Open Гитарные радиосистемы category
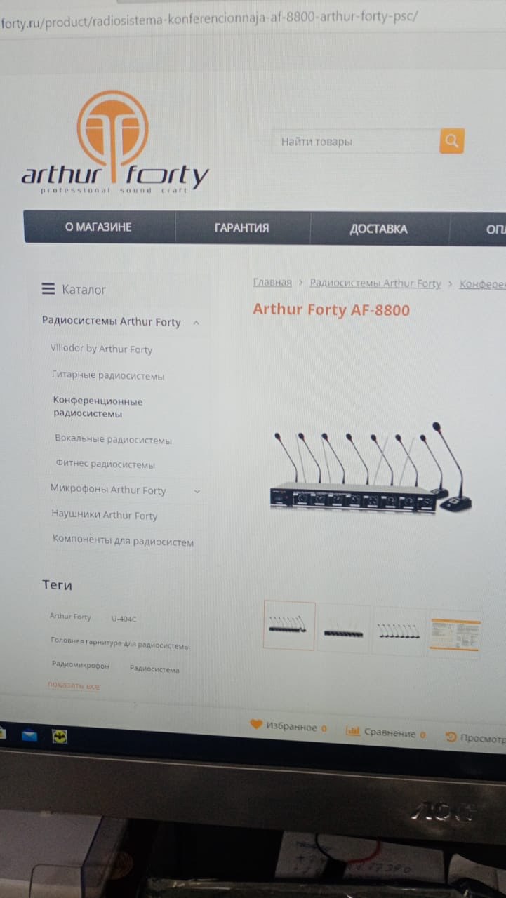The height and width of the screenshot is (898, 506). [108, 376]
